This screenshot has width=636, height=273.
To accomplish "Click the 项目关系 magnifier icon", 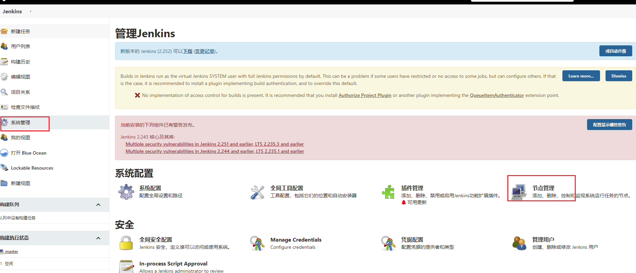I will (x=4, y=92).
